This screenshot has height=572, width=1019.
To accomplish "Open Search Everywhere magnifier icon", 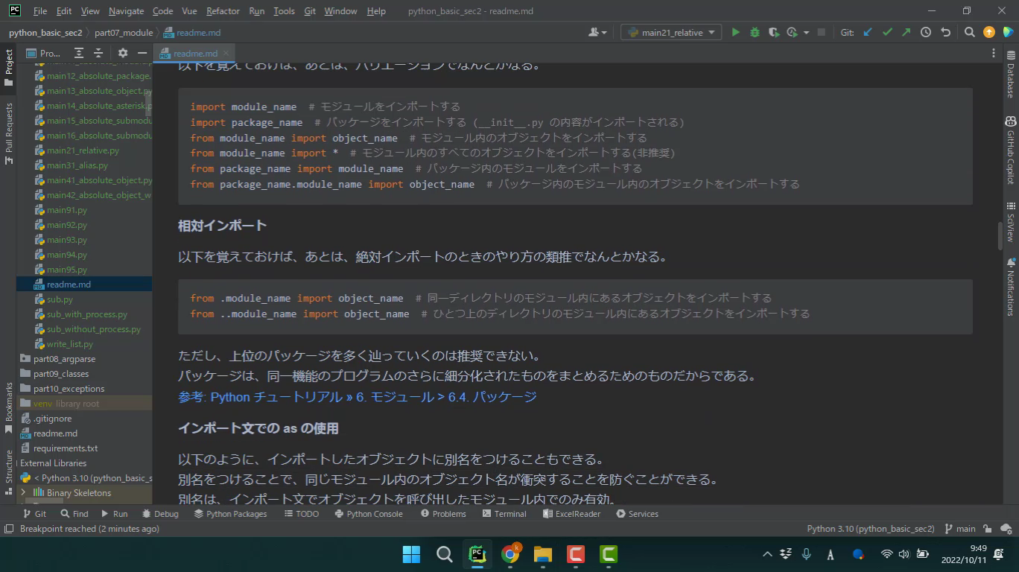I will (969, 32).
